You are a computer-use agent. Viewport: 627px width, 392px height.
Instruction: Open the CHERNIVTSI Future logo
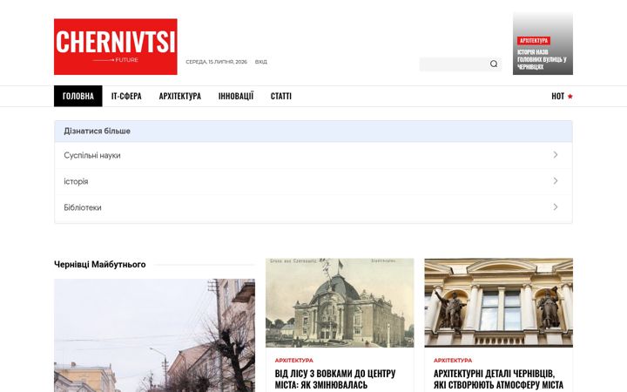(x=116, y=47)
